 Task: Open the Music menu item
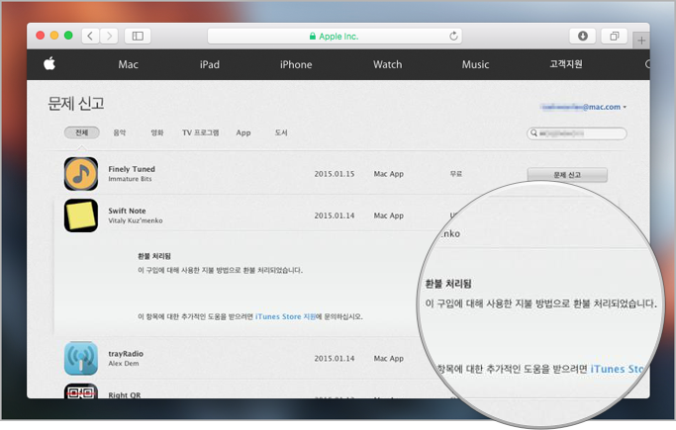click(475, 64)
